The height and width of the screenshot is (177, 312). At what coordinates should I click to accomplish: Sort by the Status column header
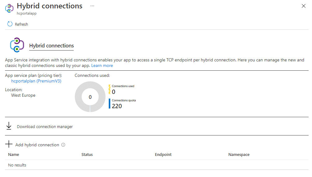pyautogui.click(x=87, y=154)
